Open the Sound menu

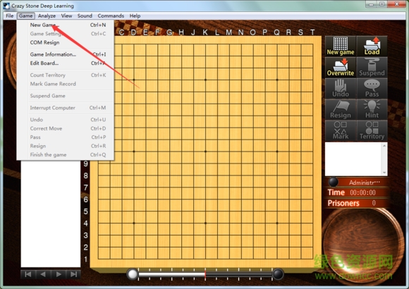point(85,16)
